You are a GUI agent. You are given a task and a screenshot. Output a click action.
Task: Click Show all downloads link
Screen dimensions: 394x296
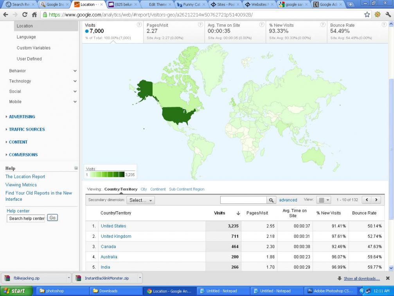(x=362, y=278)
